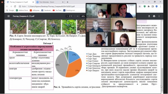Close the Постер_Смерека PDF tab
The image size is (168, 94).
[x=33, y=2]
